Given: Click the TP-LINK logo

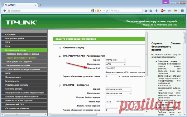Looking at the screenshot, I should click(21, 22).
